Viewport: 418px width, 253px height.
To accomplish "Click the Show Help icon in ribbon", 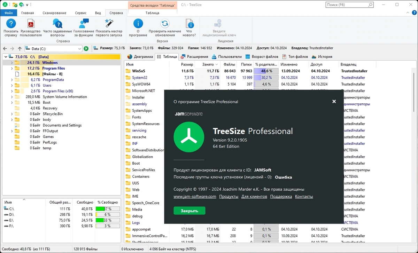I will [x=11, y=23].
